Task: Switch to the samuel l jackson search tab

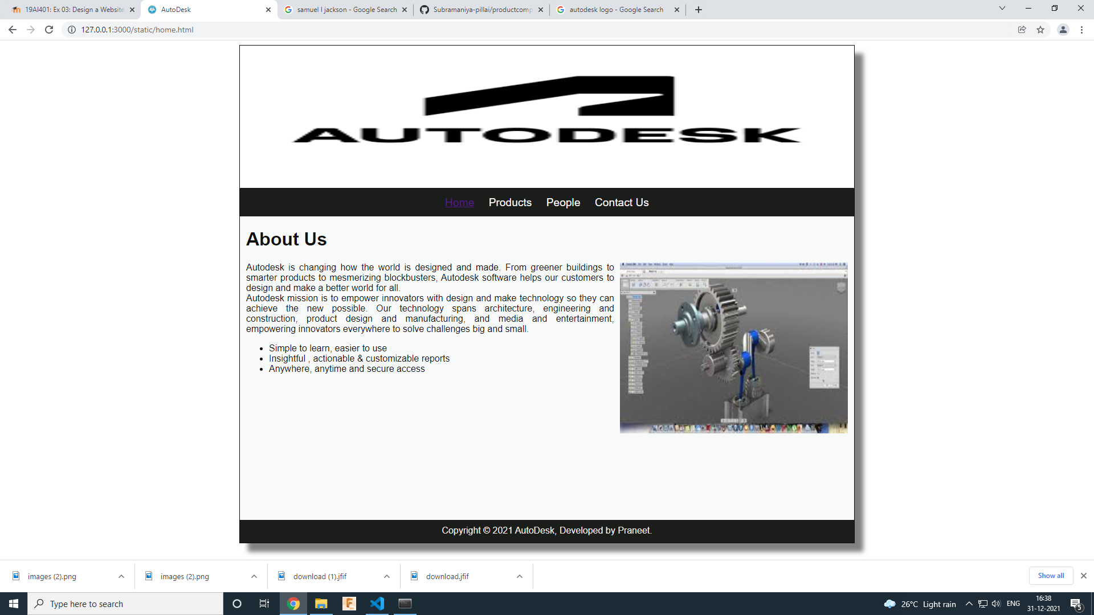Action: (x=346, y=10)
